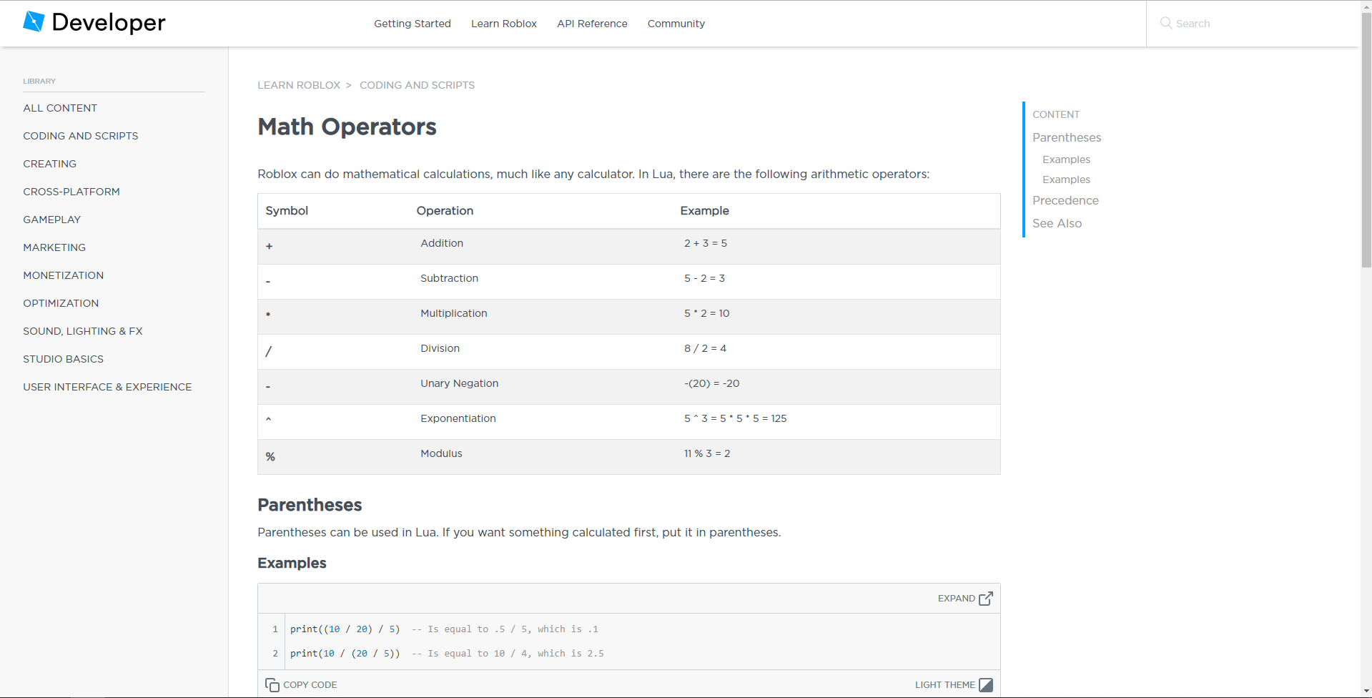
Task: Click the Math Operators page heading
Action: pos(347,127)
